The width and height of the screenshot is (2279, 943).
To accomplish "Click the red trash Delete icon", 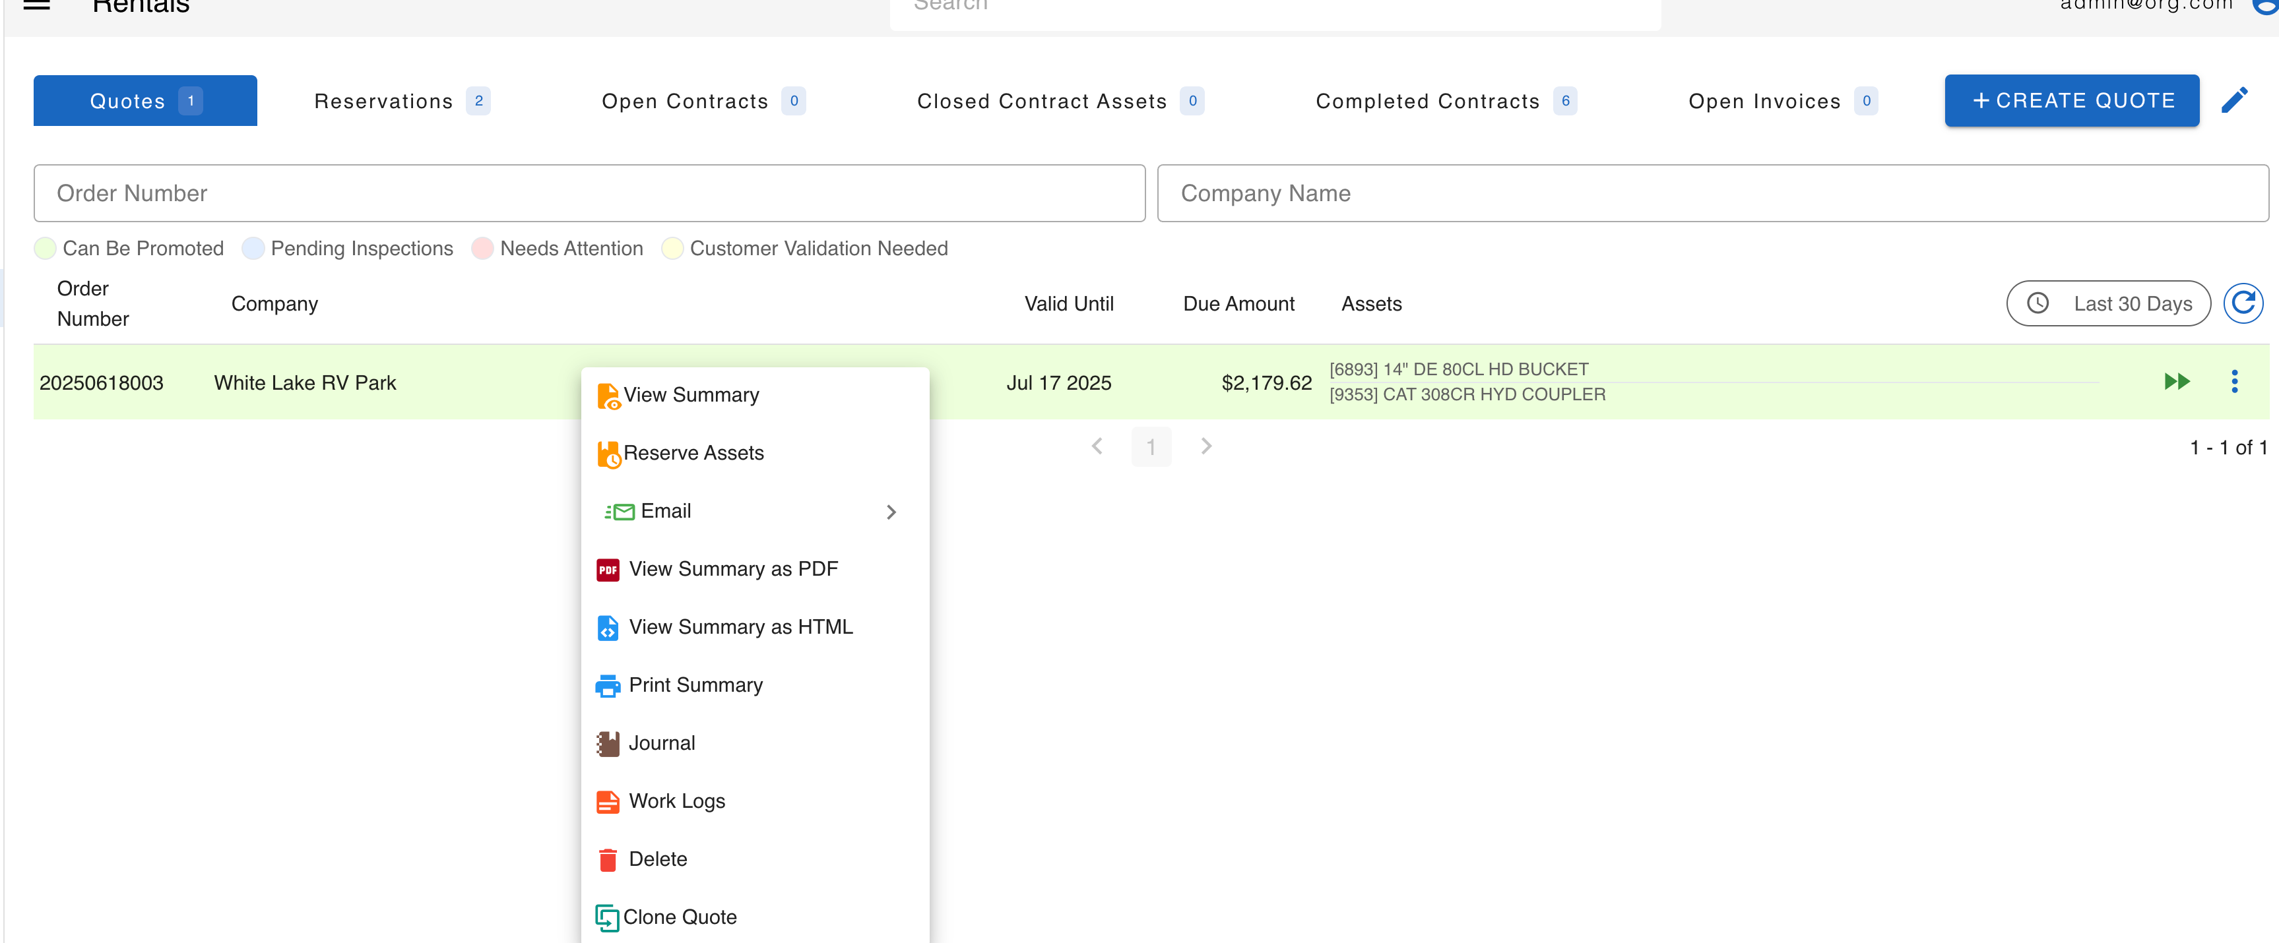I will (x=608, y=860).
